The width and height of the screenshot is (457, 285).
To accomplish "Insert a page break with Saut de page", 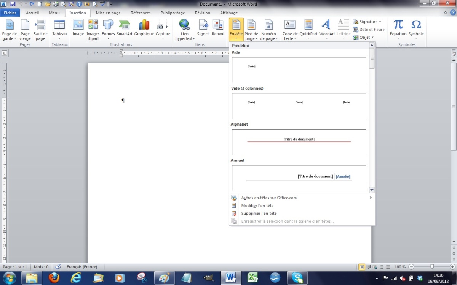I will click(x=40, y=30).
